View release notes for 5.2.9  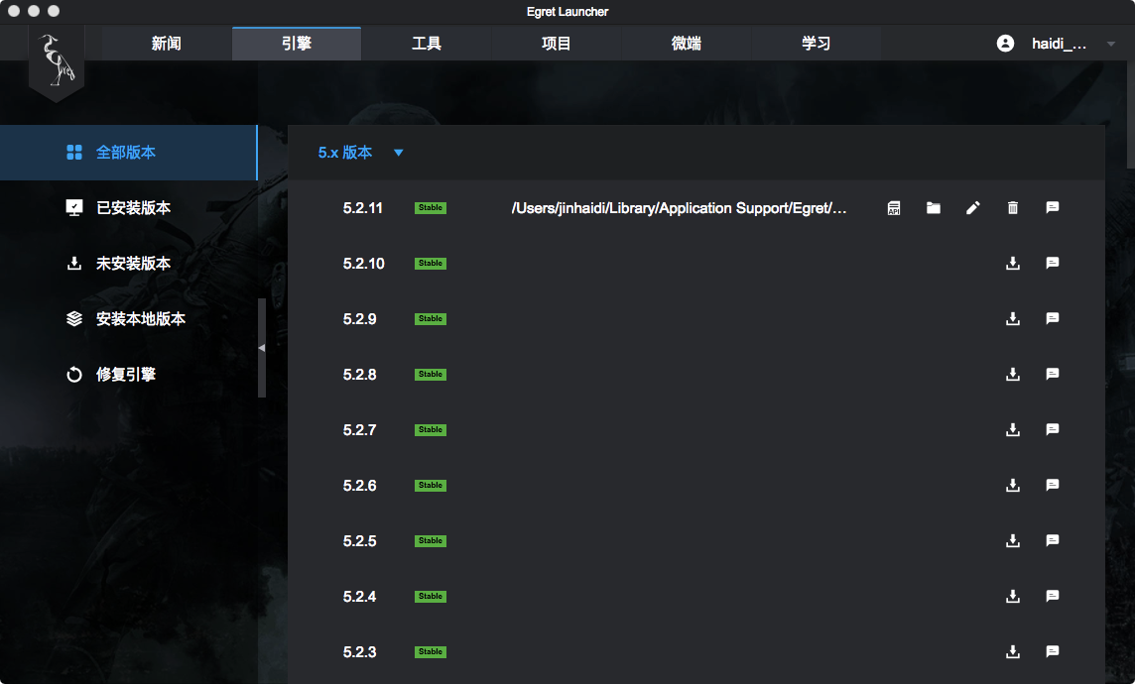(x=1053, y=319)
